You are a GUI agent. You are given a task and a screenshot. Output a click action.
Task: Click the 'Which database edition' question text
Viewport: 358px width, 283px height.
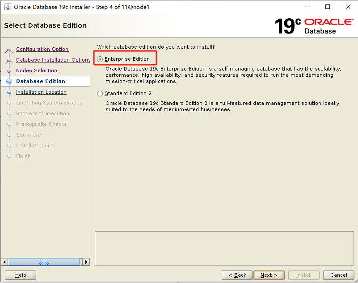tap(156, 47)
